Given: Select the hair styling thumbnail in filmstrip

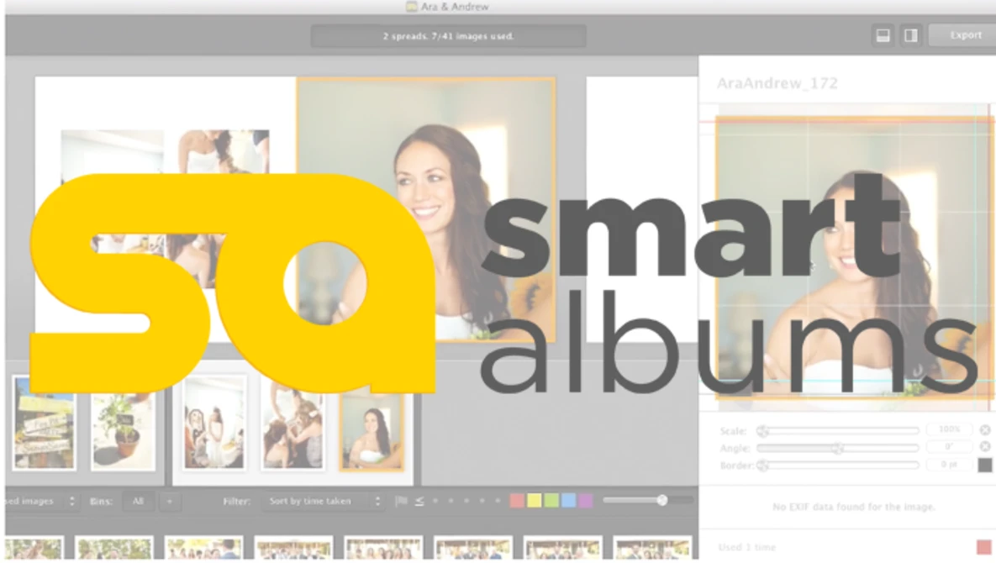Looking at the screenshot, I should (x=292, y=424).
